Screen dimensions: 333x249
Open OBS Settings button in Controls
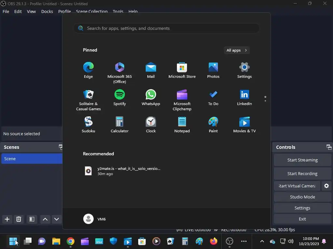[302, 208]
